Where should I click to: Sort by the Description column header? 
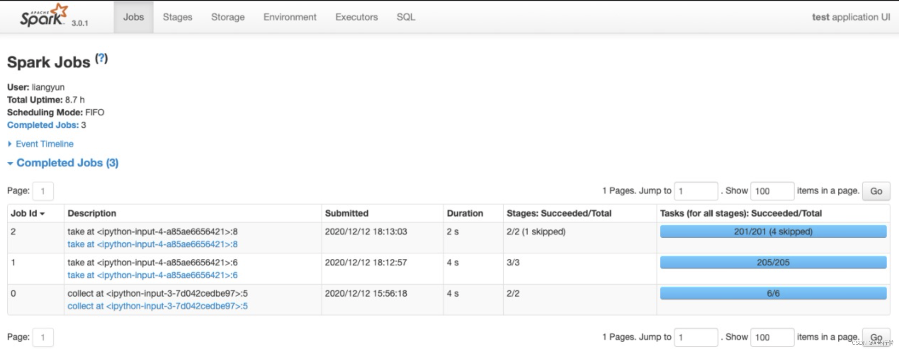(x=92, y=213)
